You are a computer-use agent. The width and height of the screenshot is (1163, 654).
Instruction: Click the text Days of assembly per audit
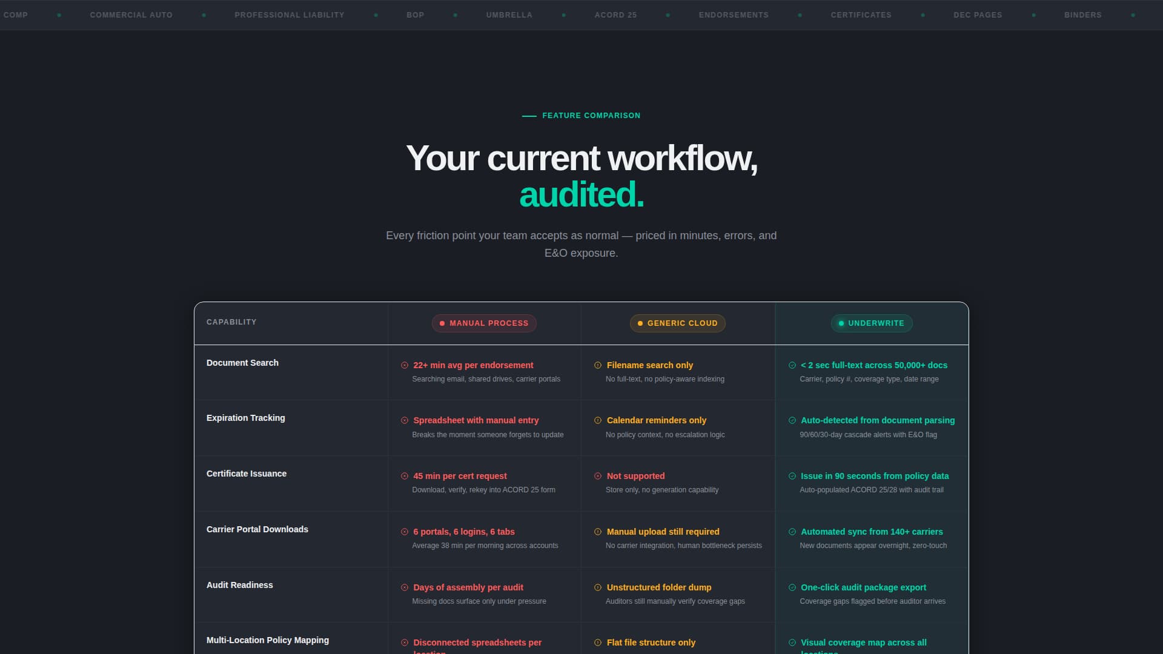pos(468,587)
